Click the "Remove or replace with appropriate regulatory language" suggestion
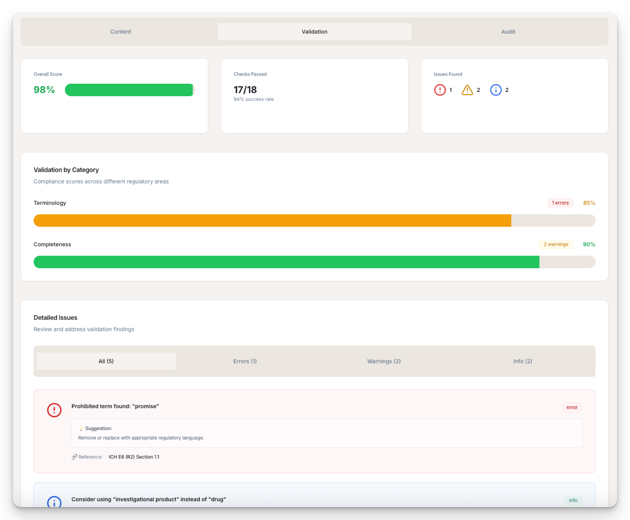This screenshot has height=520, width=630. tap(141, 438)
